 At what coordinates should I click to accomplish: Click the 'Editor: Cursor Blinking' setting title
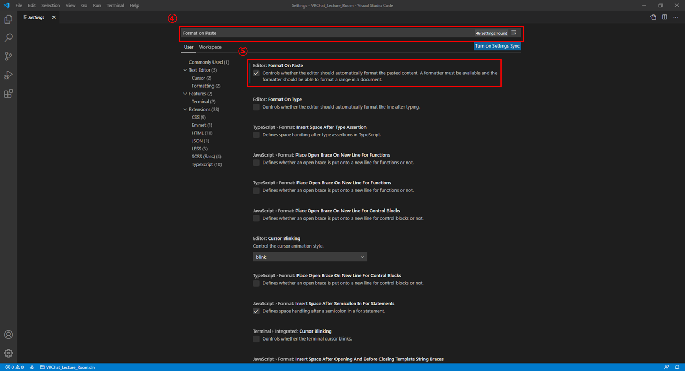pos(277,238)
